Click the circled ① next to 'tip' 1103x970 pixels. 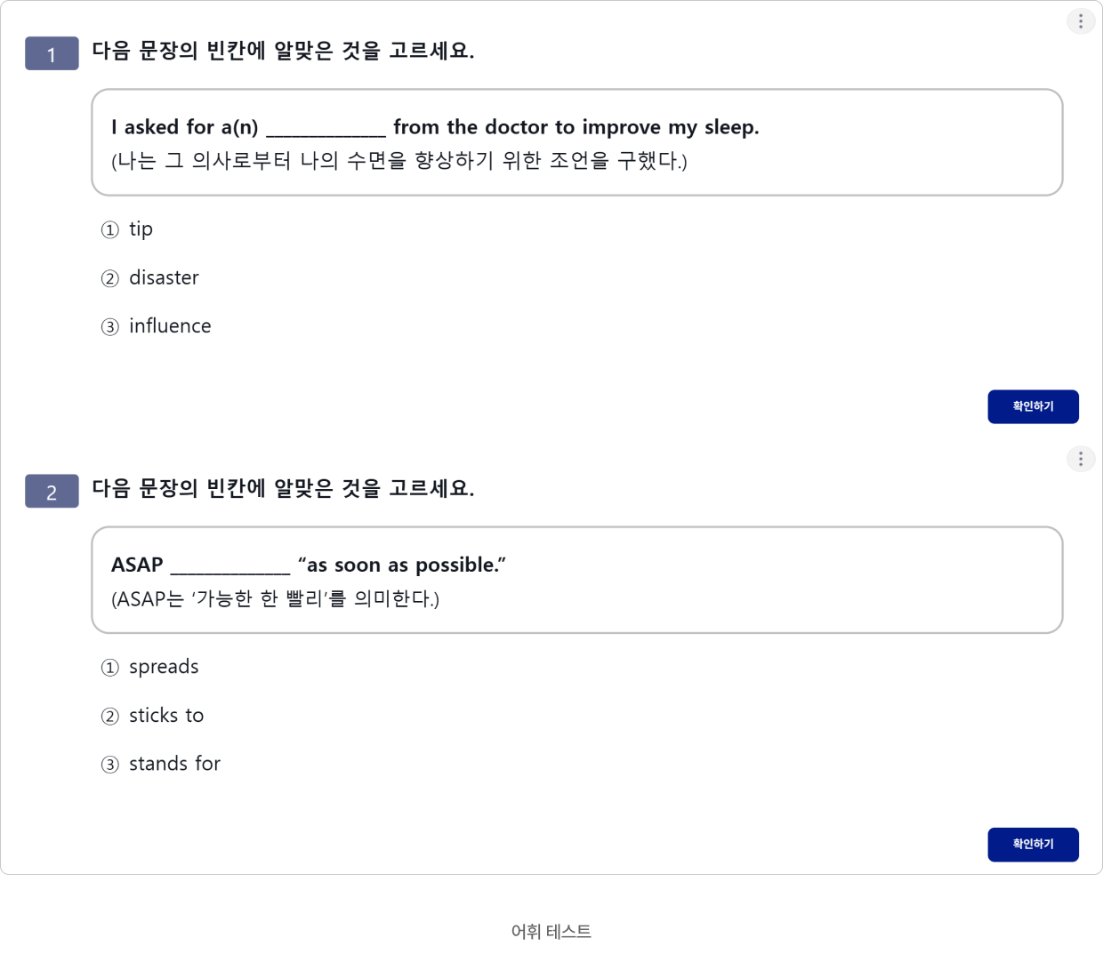click(x=109, y=230)
